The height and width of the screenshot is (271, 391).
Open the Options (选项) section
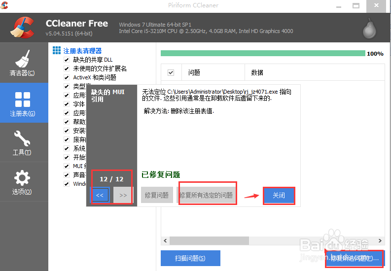[x=24, y=182]
